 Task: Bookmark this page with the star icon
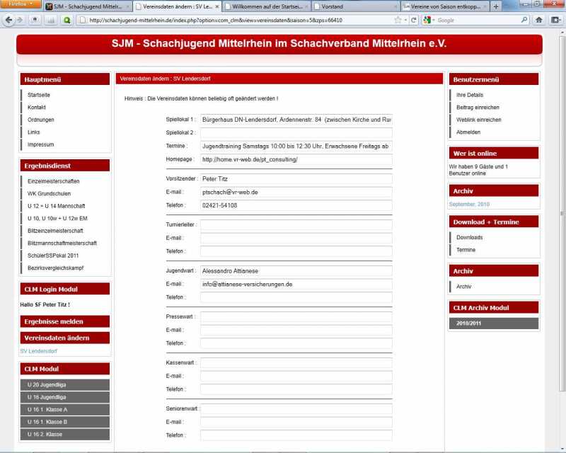tap(398, 20)
